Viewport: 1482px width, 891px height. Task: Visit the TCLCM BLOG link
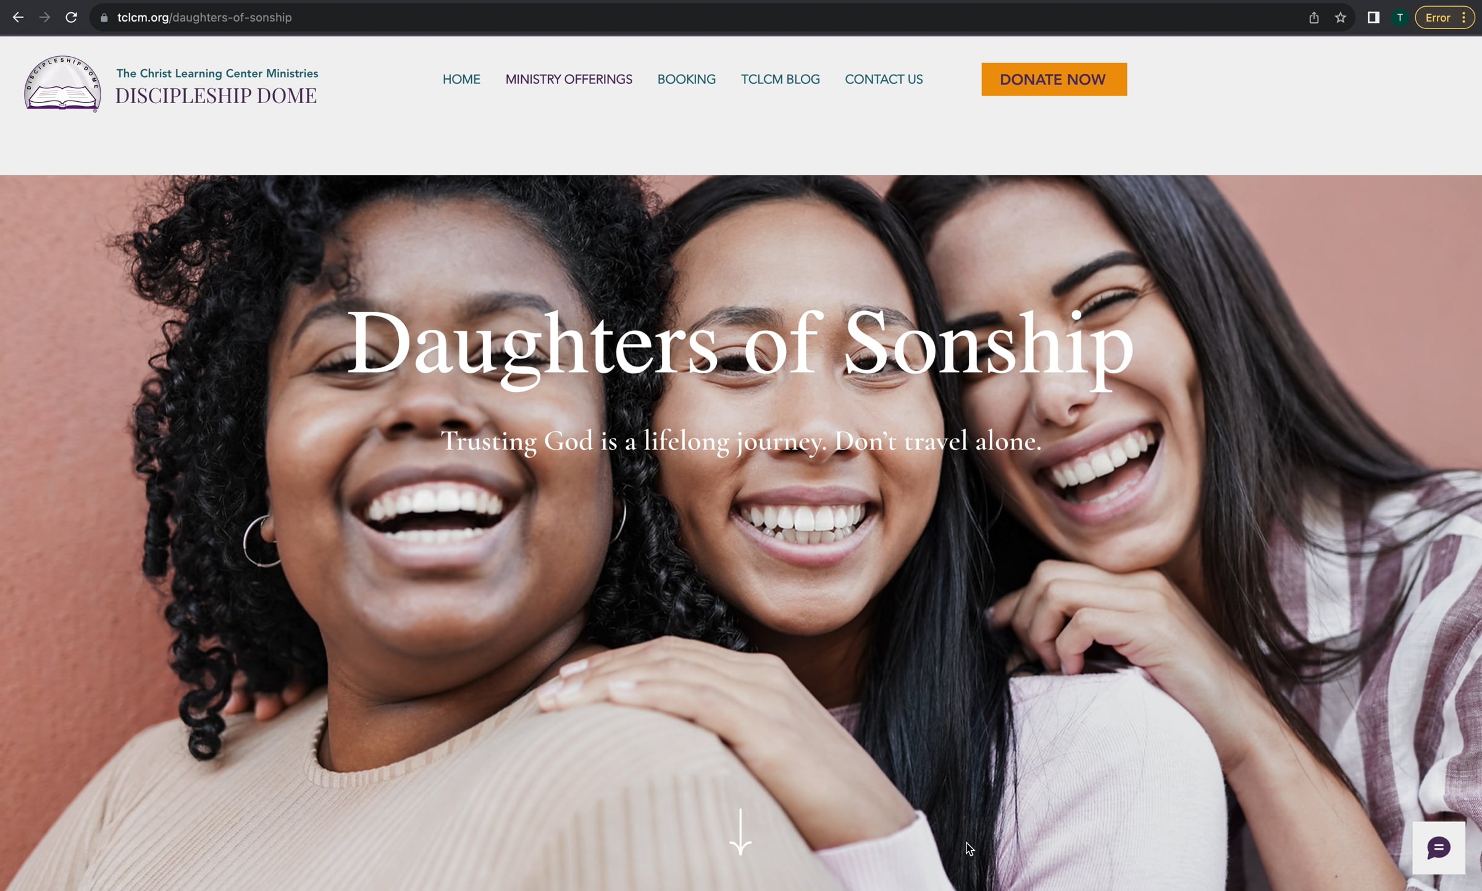[x=781, y=80]
